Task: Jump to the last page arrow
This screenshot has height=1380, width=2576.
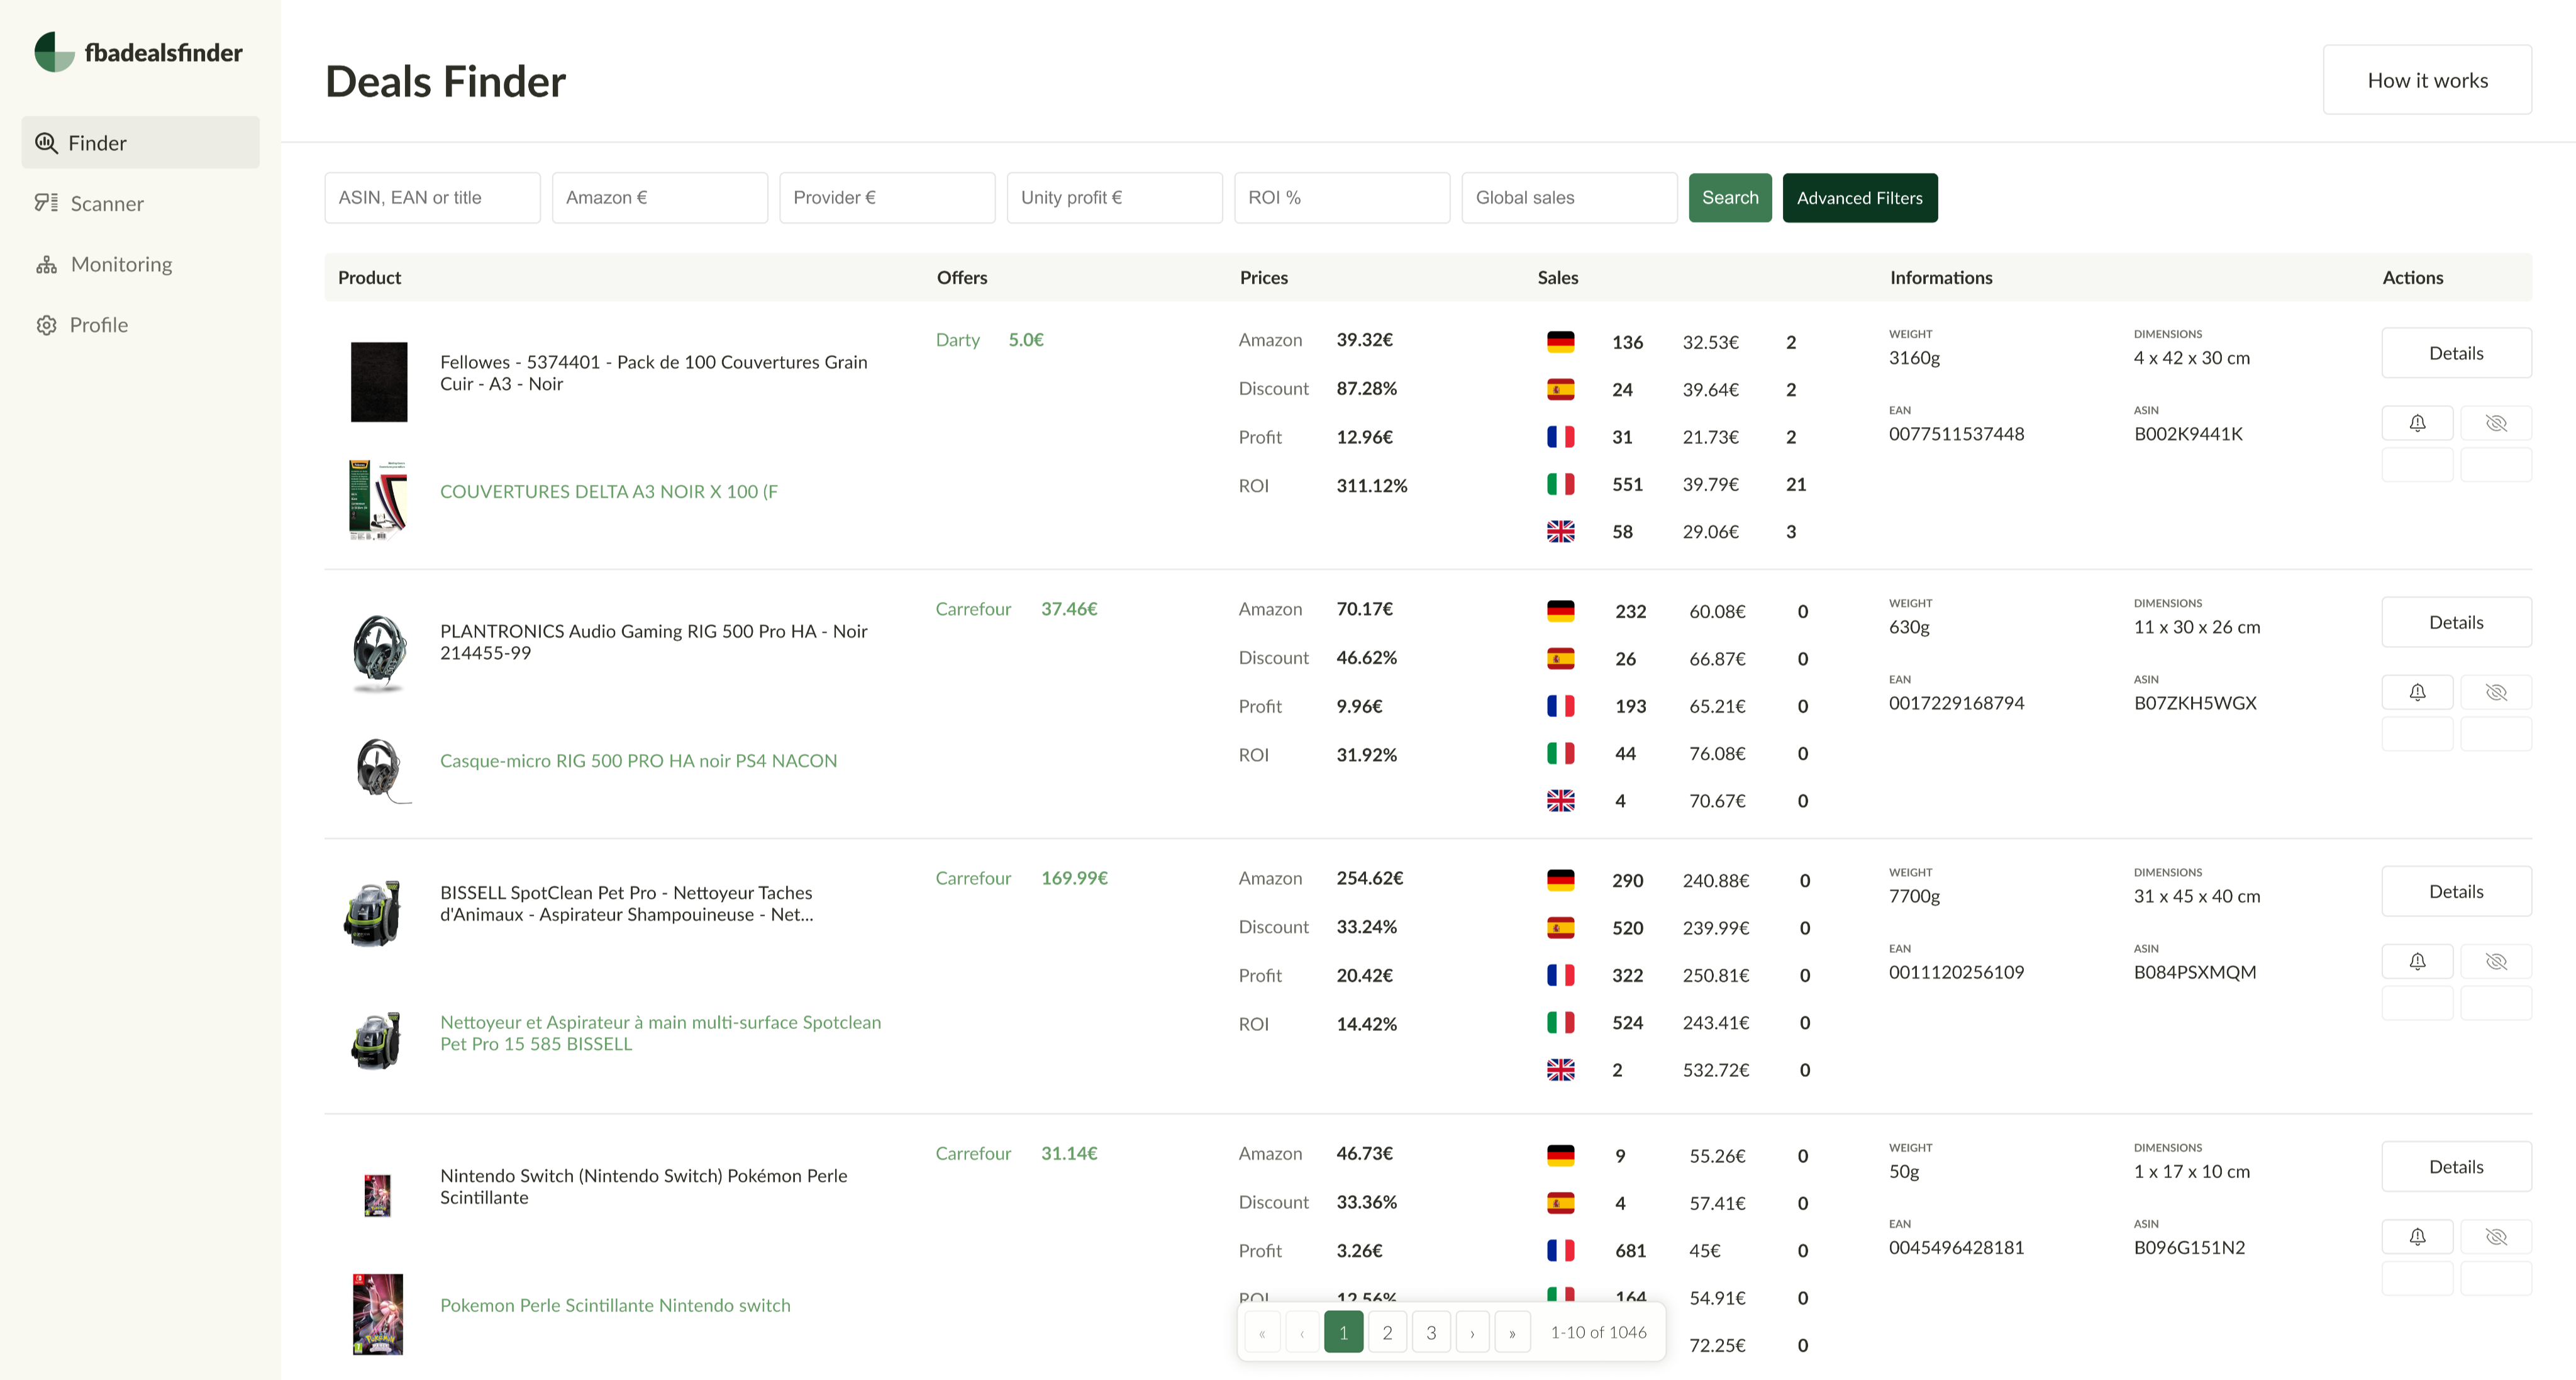Action: (x=1512, y=1332)
